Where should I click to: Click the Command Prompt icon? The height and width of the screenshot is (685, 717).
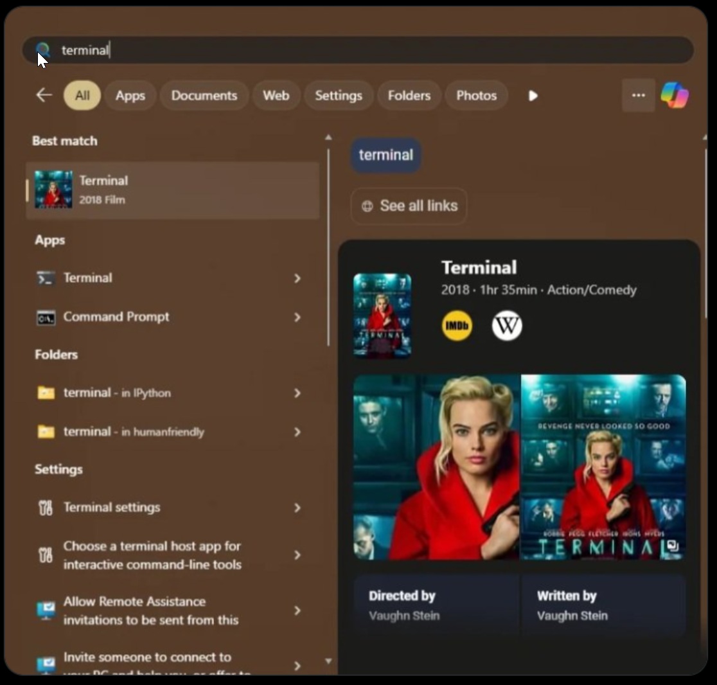coord(46,317)
